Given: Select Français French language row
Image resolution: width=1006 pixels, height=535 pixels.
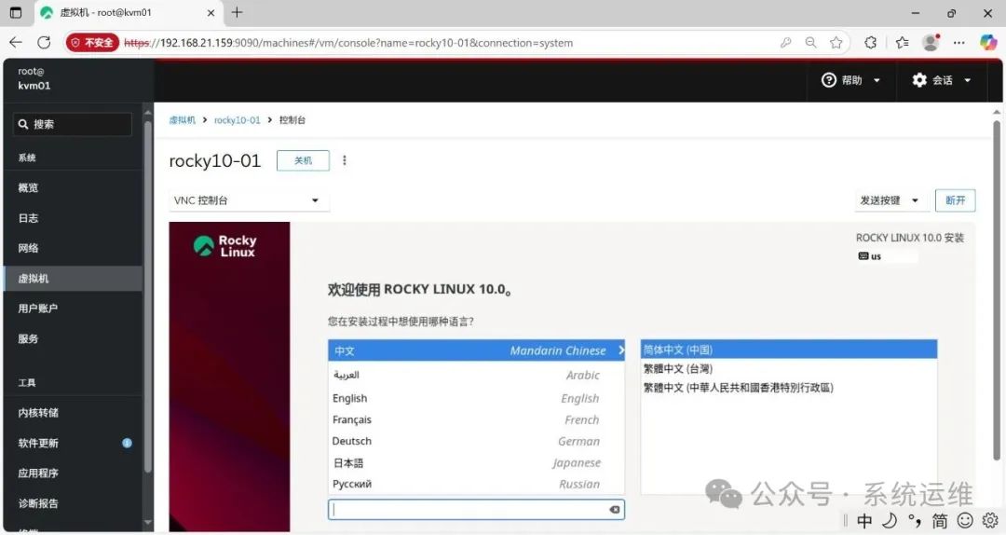Looking at the screenshot, I should tap(476, 419).
